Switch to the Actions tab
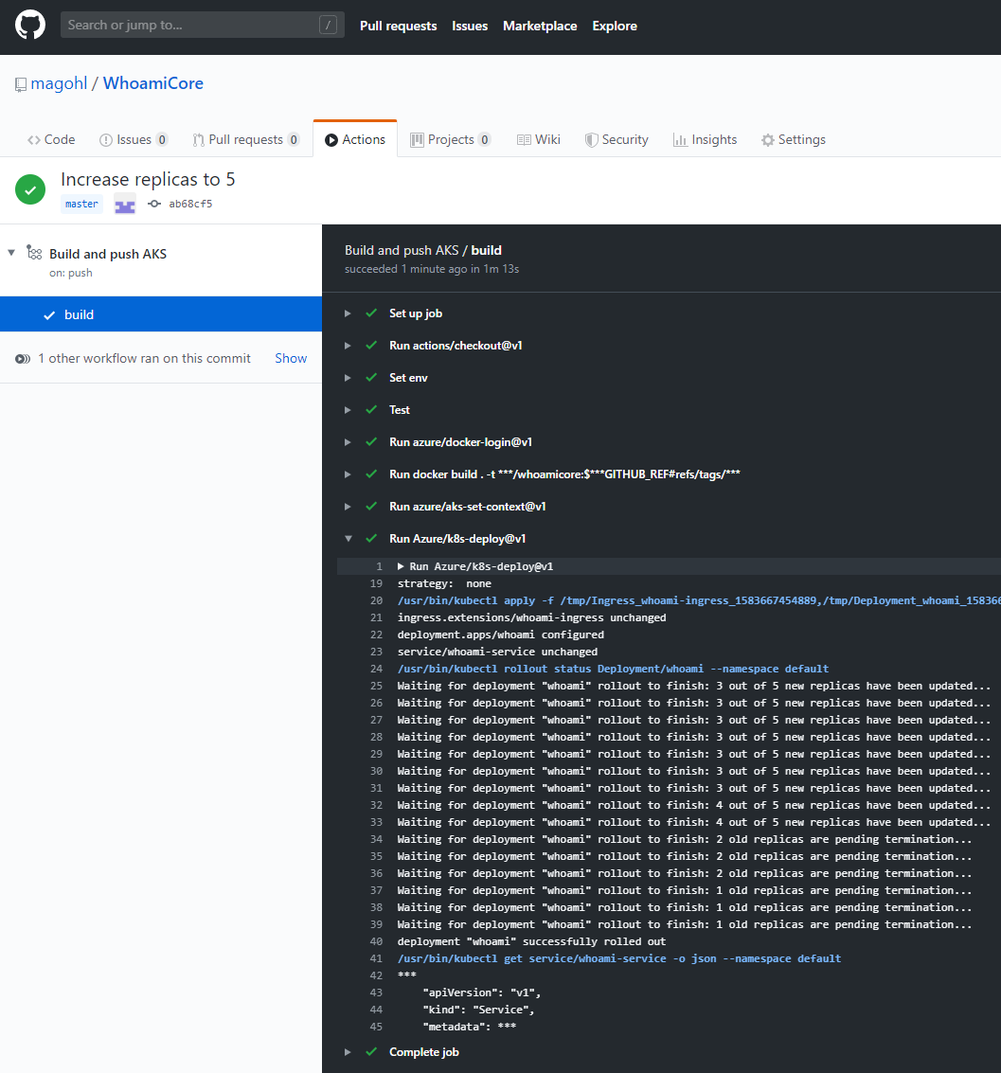Viewport: 1001px width, 1073px height. tap(355, 138)
